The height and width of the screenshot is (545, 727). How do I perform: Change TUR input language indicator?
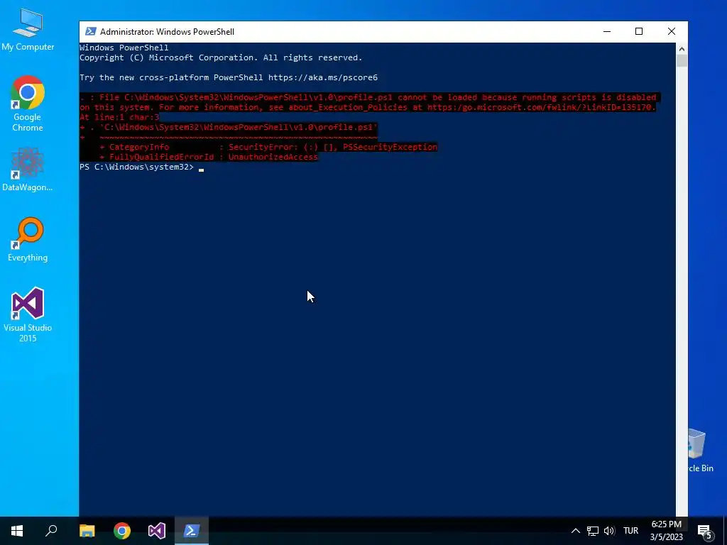[x=630, y=531]
